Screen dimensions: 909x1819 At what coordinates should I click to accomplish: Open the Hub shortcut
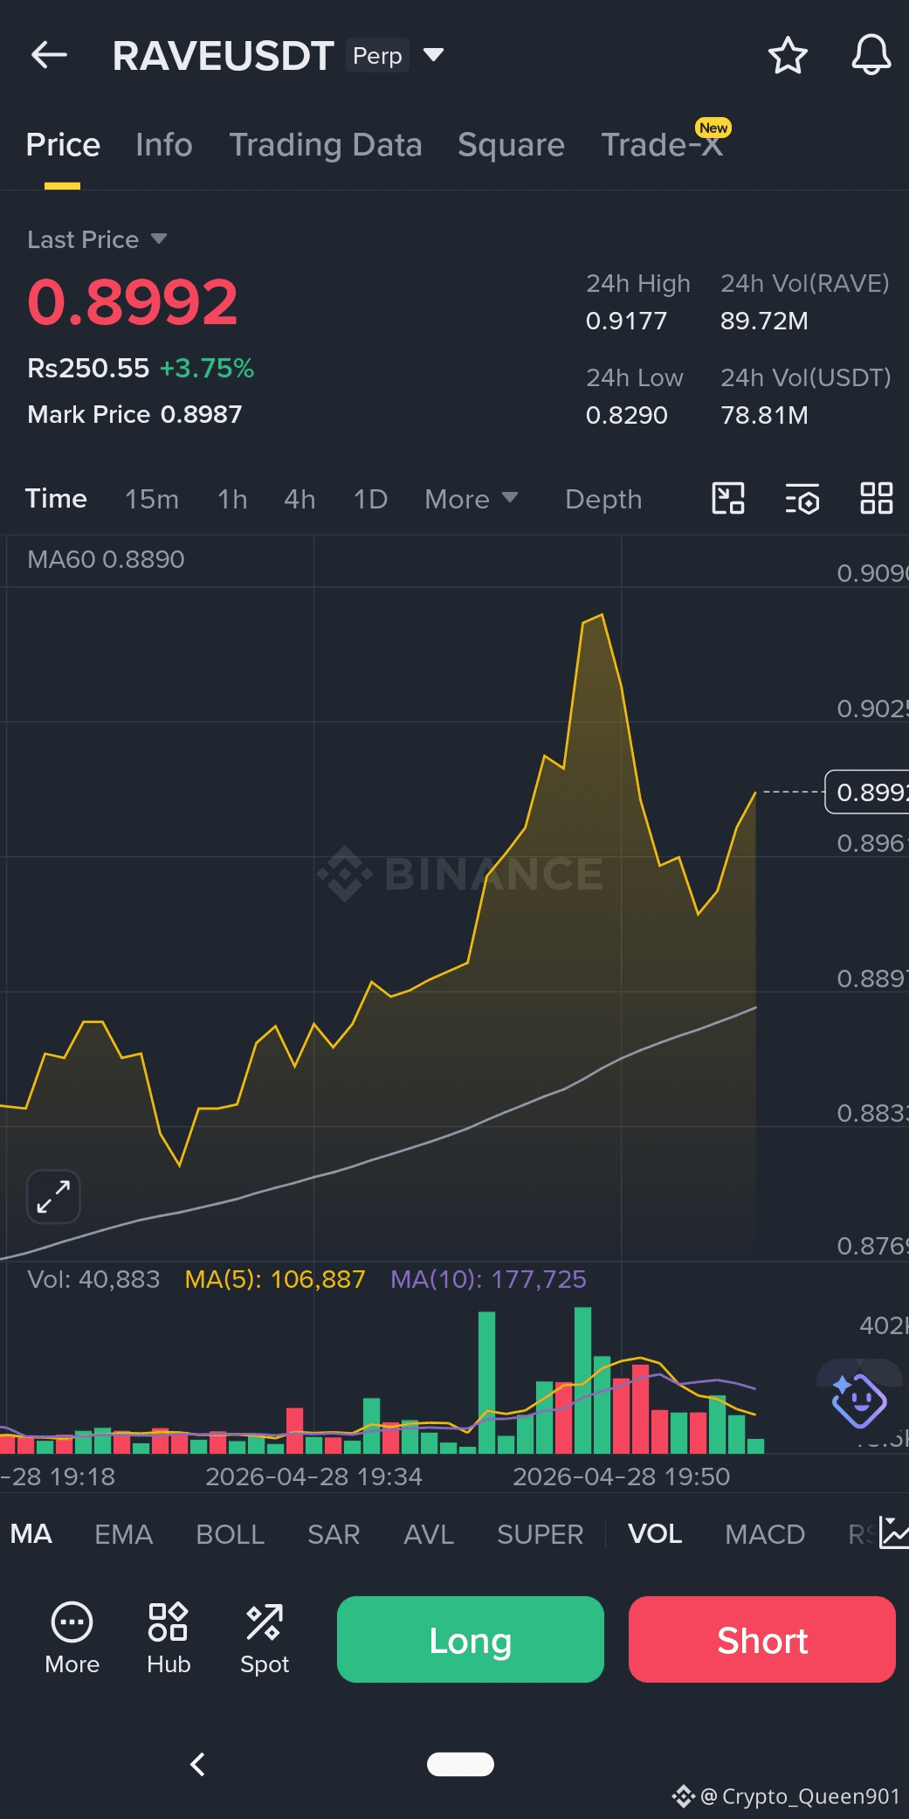pos(169,1639)
